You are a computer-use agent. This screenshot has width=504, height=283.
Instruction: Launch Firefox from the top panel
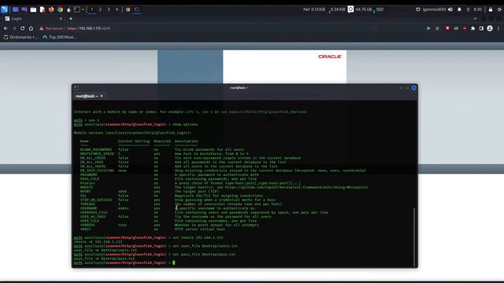pyautogui.click(x=51, y=9)
